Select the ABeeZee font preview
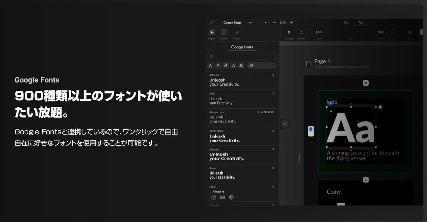427x222 pixels. pos(224,82)
